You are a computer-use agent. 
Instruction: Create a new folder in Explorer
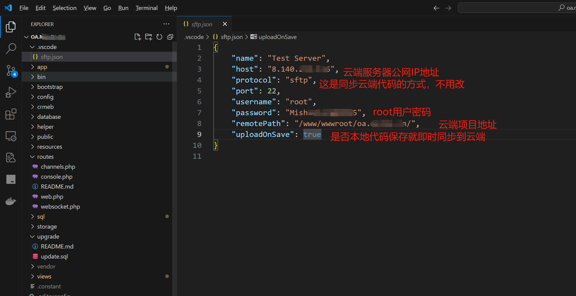tap(149, 37)
